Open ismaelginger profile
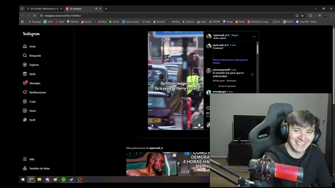The height and width of the screenshot is (188, 335). (219, 92)
